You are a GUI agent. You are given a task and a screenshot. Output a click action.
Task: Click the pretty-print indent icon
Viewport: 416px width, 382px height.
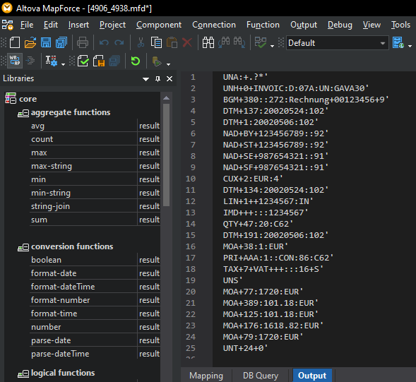[x=30, y=61]
